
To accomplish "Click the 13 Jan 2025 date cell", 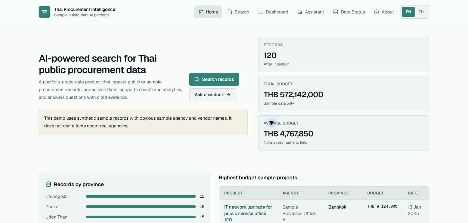I will pyautogui.click(x=414, y=210).
